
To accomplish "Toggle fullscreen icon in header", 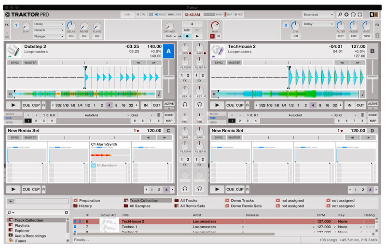I will [360, 14].
